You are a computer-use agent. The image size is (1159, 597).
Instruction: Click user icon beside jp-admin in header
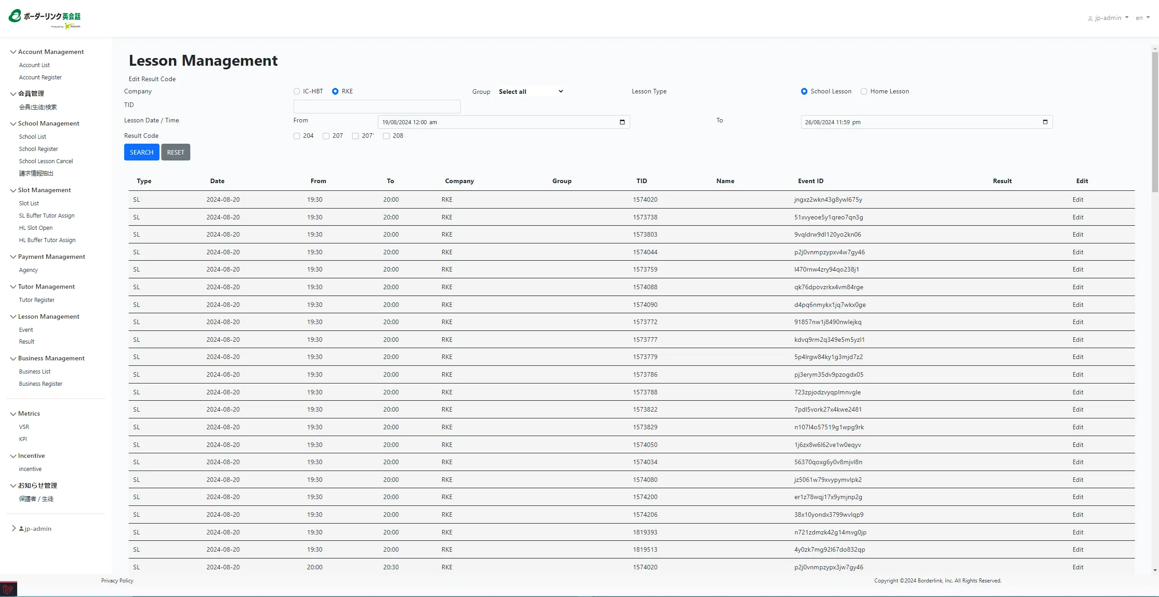click(x=1090, y=19)
